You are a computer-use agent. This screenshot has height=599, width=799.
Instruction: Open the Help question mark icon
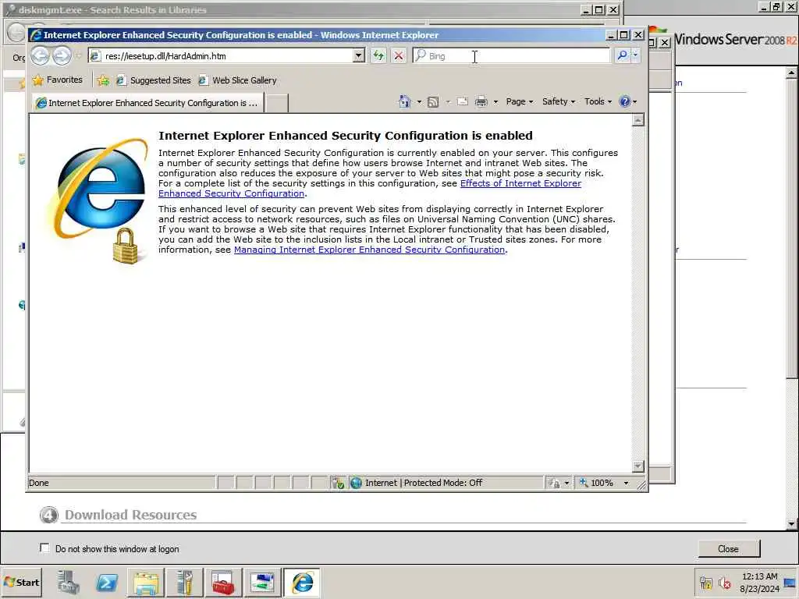tap(624, 101)
